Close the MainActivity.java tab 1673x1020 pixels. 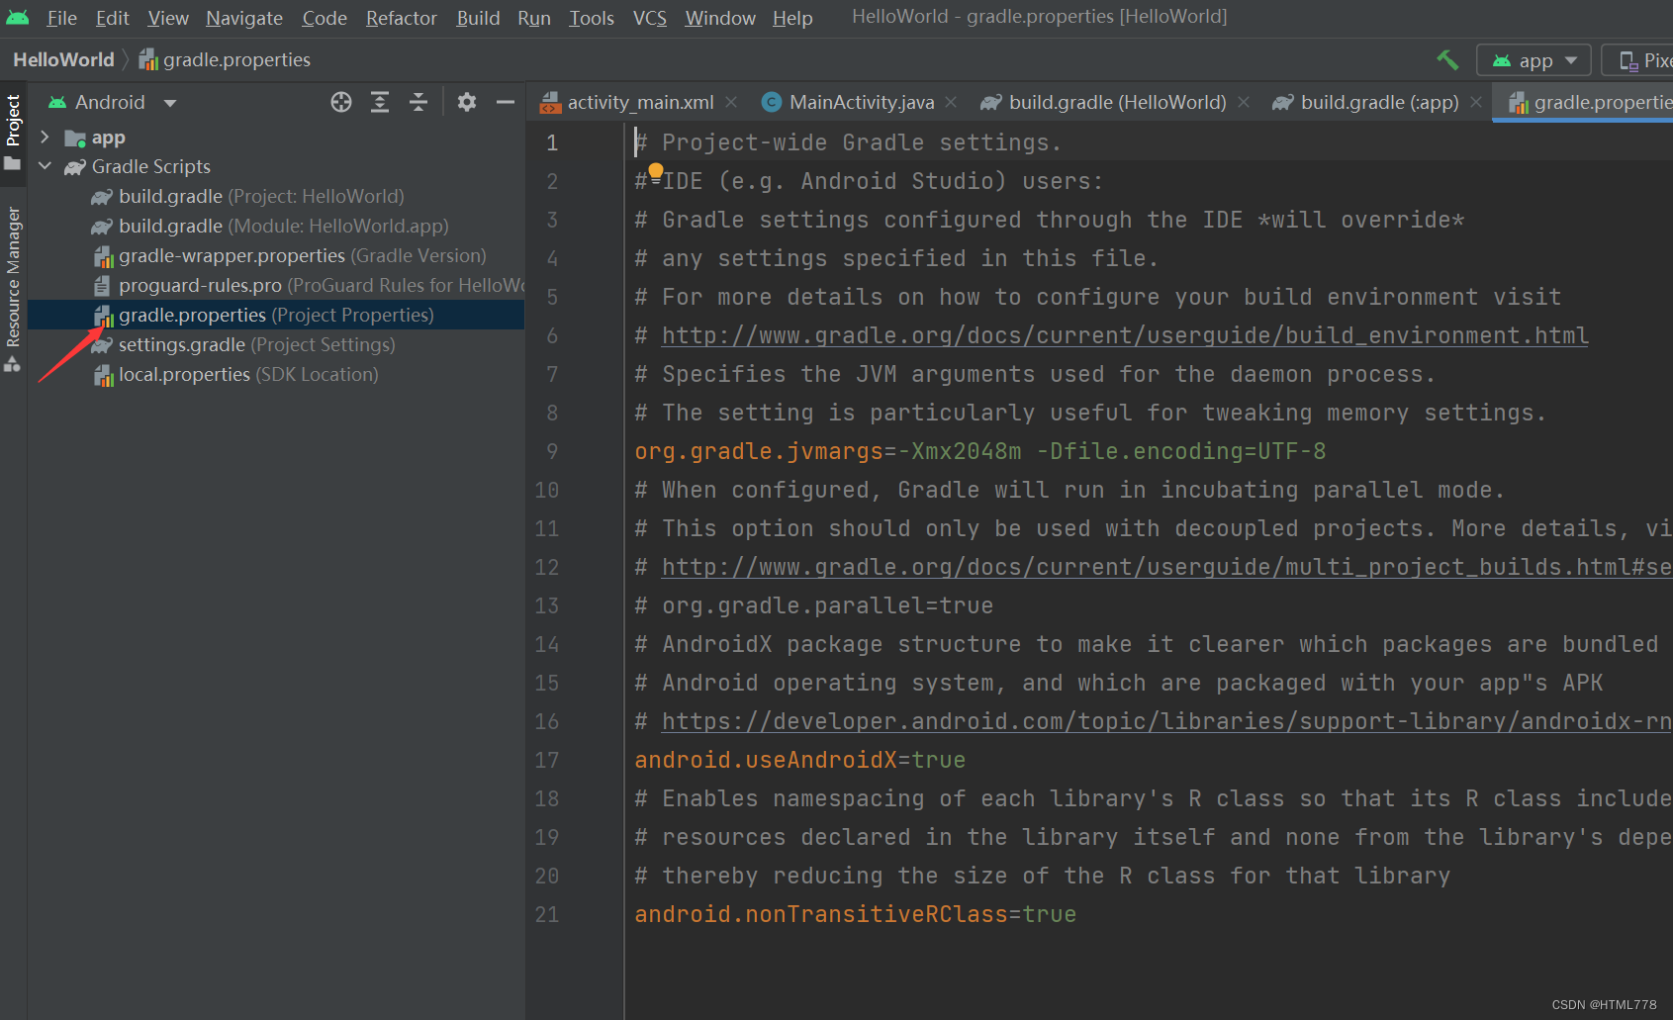click(951, 102)
